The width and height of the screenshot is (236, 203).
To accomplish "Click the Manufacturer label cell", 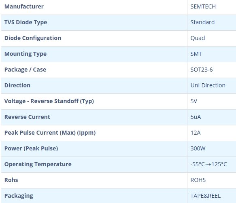I will click(x=94, y=7).
